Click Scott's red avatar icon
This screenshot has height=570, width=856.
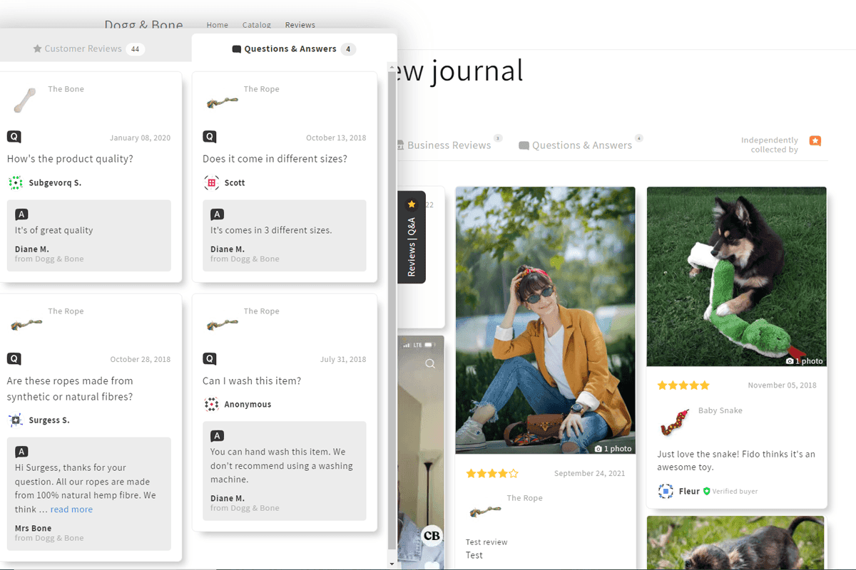point(211,183)
